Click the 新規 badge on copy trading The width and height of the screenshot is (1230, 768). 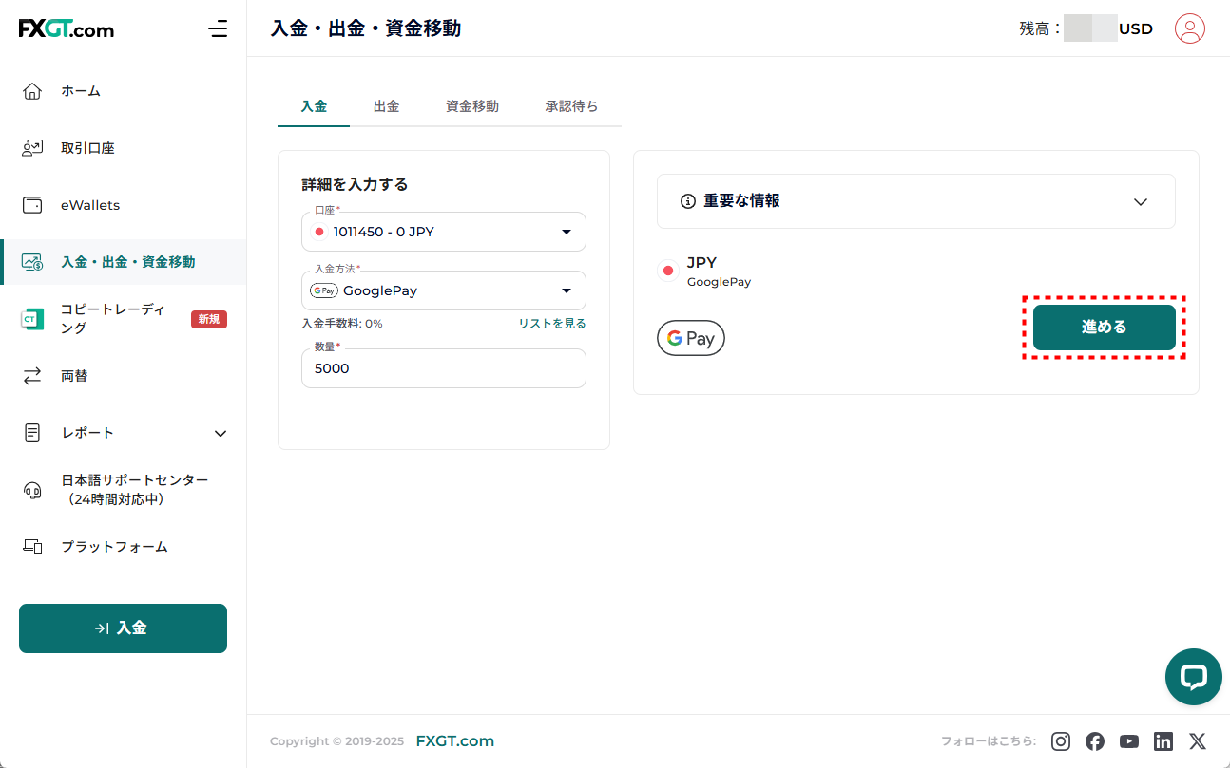209,319
